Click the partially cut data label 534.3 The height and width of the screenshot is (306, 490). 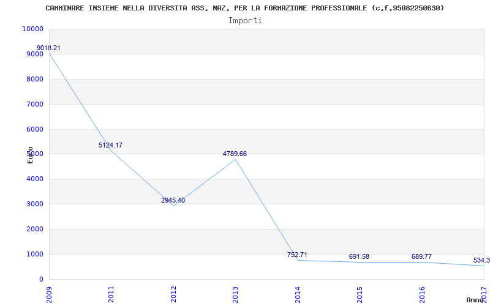481,261
